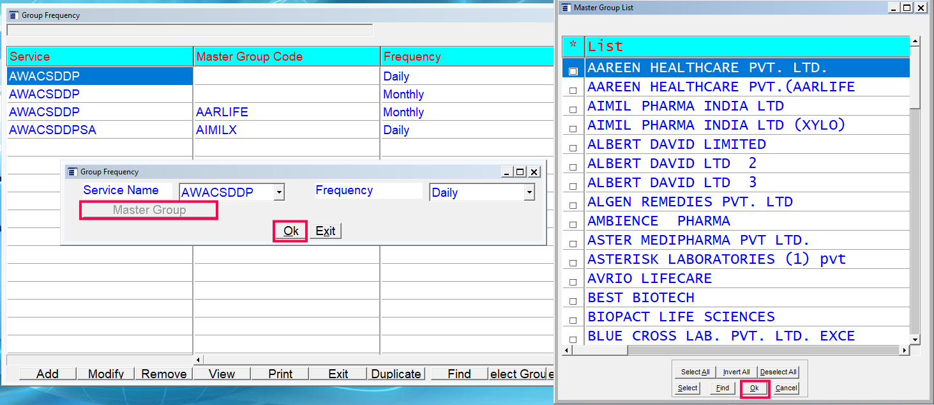The width and height of the screenshot is (934, 405).
Task: Select the AARLIFE master group code cell
Action: pyautogui.click(x=287, y=112)
